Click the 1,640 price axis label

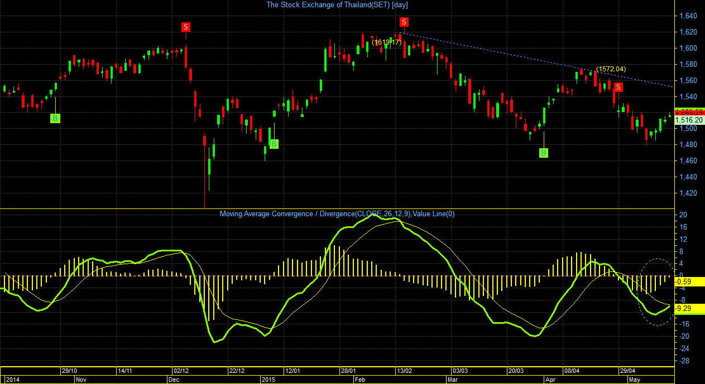tap(688, 16)
